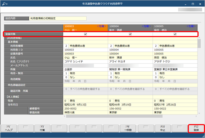Image resolution: width=205 pixels, height=138 pixels.
Task: Click 氏名 cell 麻田 徳治
Action: (175, 58)
